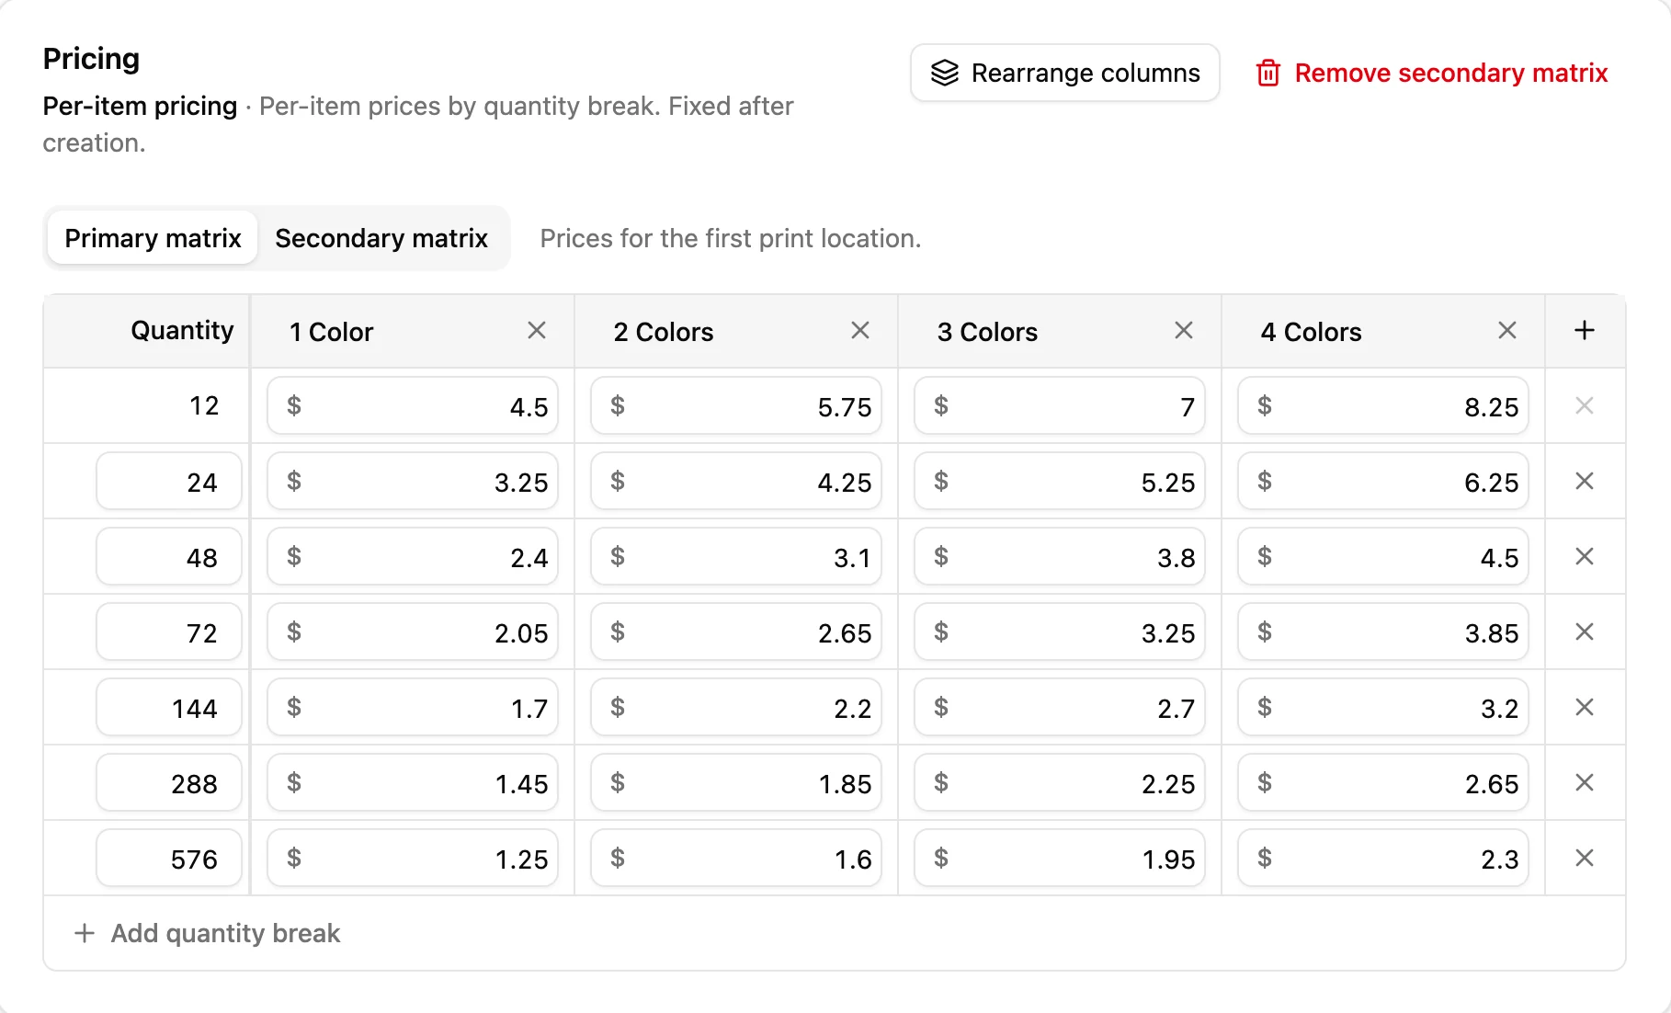Edit 2 Colors price 4.25 field
This screenshot has width=1671, height=1013.
pyautogui.click(x=736, y=482)
